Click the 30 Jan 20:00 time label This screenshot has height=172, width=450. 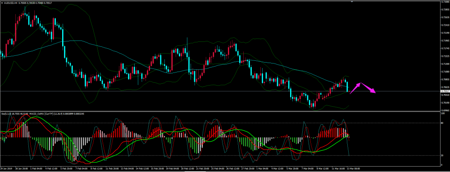point(22,168)
